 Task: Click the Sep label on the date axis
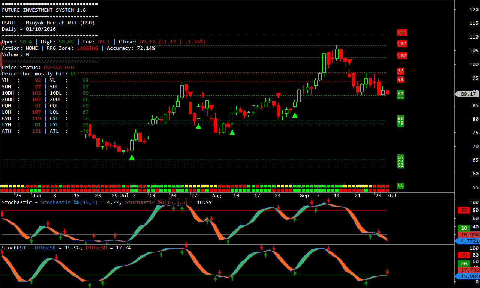click(x=304, y=196)
